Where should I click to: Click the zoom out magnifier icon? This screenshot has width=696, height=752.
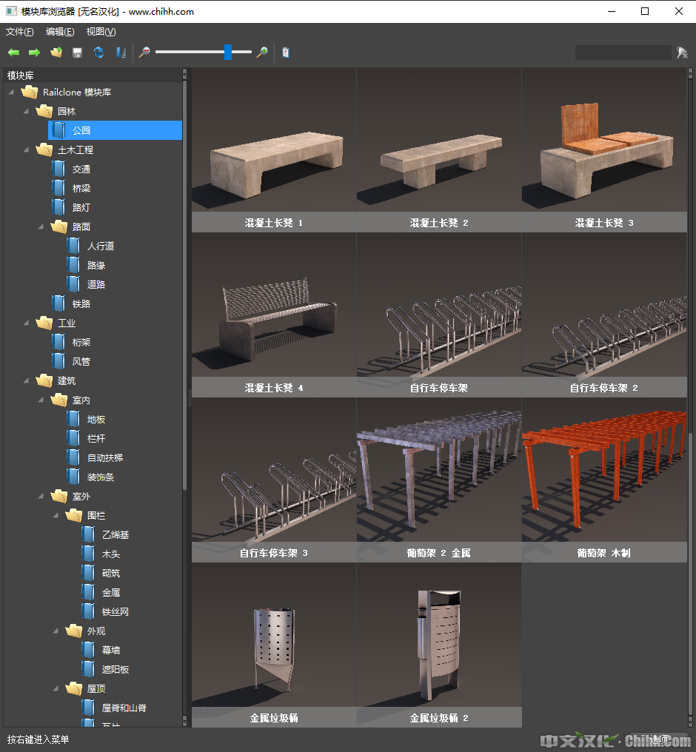coord(144,53)
